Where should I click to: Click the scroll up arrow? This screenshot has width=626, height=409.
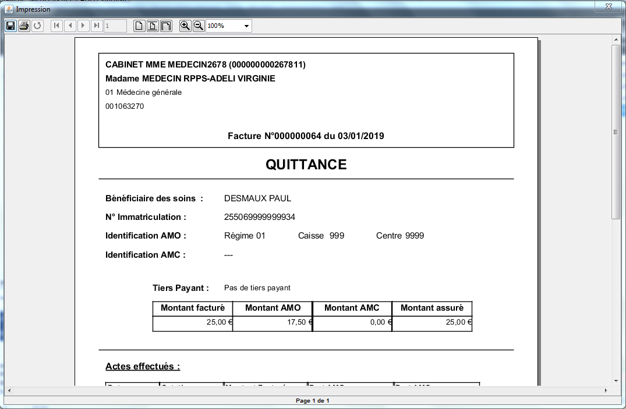pyautogui.click(x=616, y=40)
